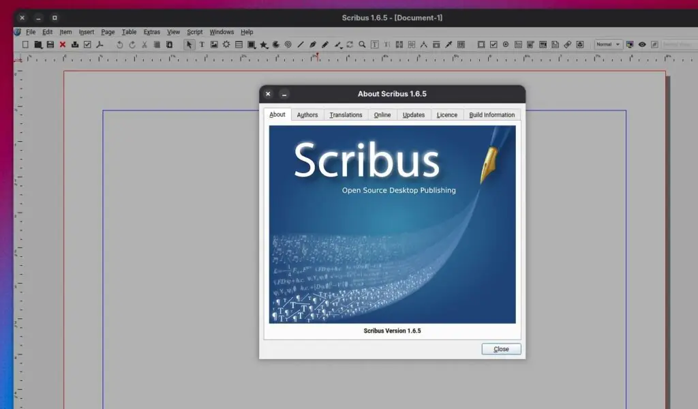This screenshot has width=698, height=409.
Task: Activate Edit Contents of Frame mode
Action: tap(375, 44)
